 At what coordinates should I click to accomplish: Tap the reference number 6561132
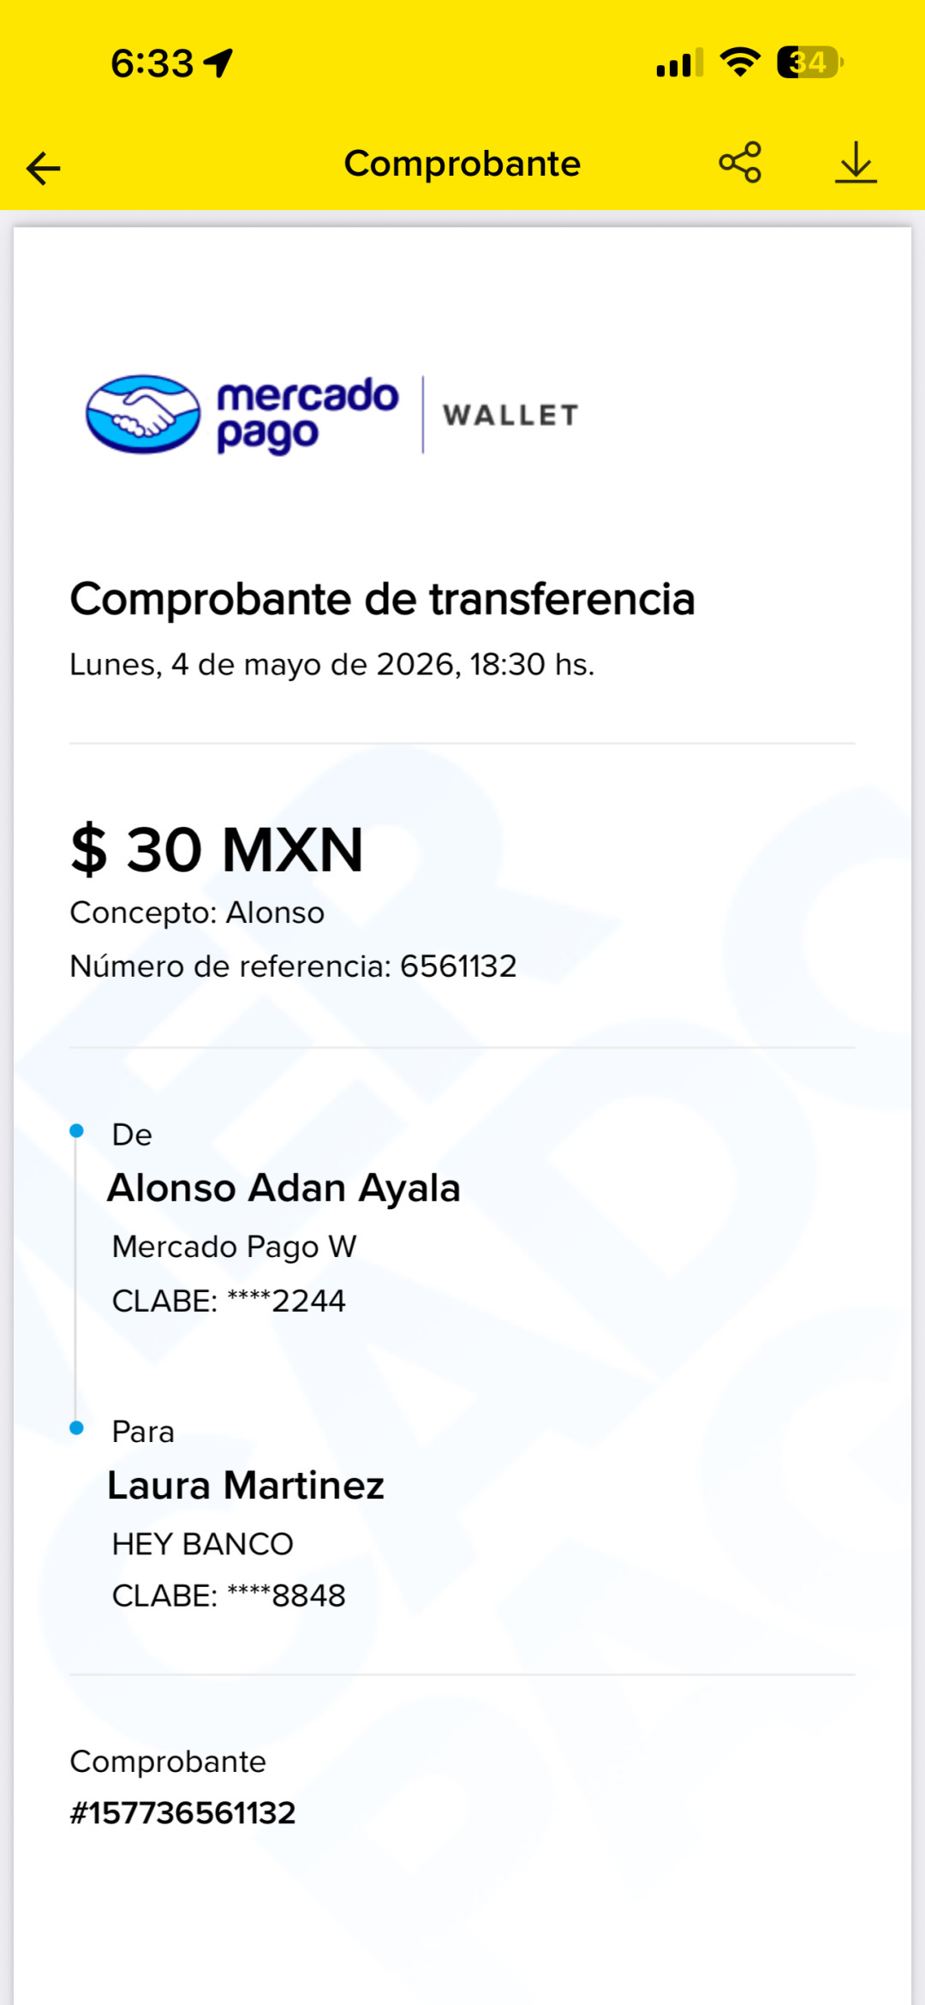pyautogui.click(x=458, y=967)
